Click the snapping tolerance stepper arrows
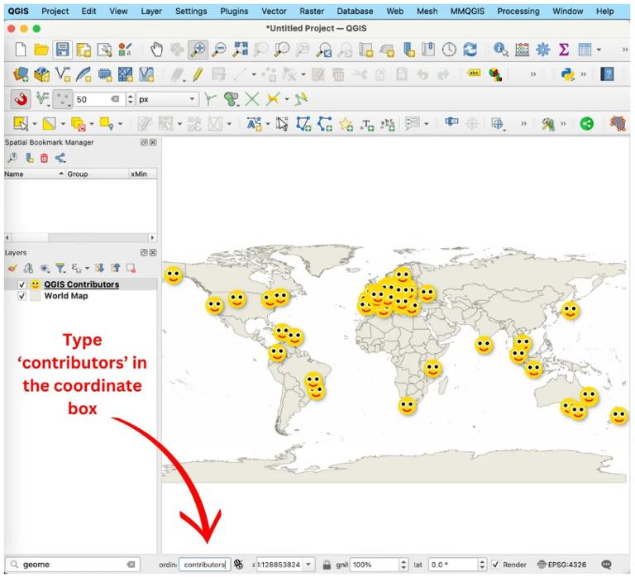 [130, 99]
